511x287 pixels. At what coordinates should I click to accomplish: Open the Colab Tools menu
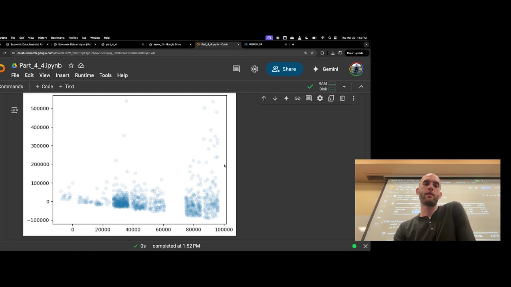click(105, 75)
